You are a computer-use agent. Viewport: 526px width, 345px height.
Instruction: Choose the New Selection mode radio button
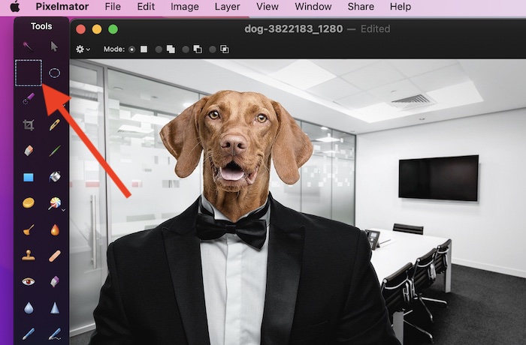(x=131, y=49)
